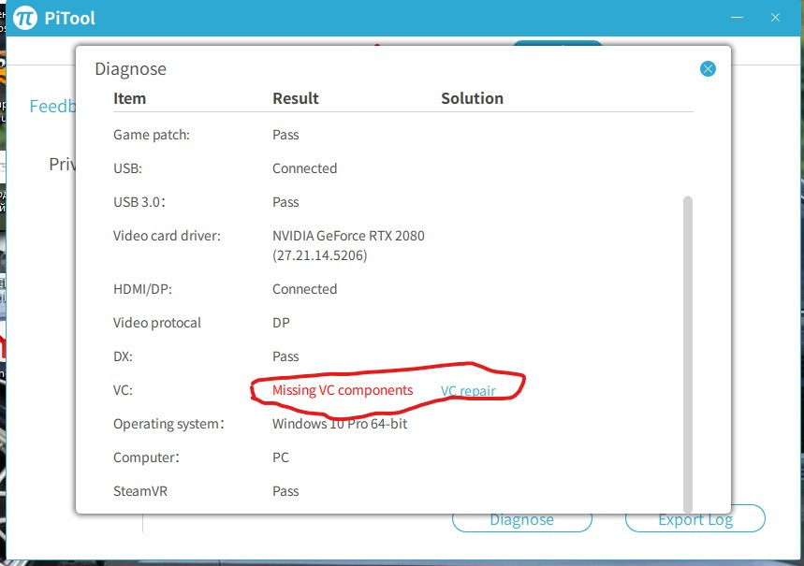This screenshot has height=566, width=804.
Task: Click the 'PC' computer value
Action: (x=281, y=457)
